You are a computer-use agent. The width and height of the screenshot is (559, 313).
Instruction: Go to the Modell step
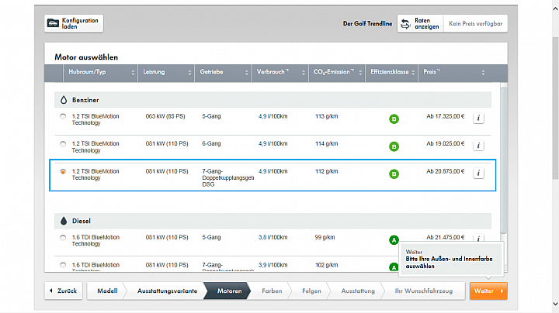107,291
